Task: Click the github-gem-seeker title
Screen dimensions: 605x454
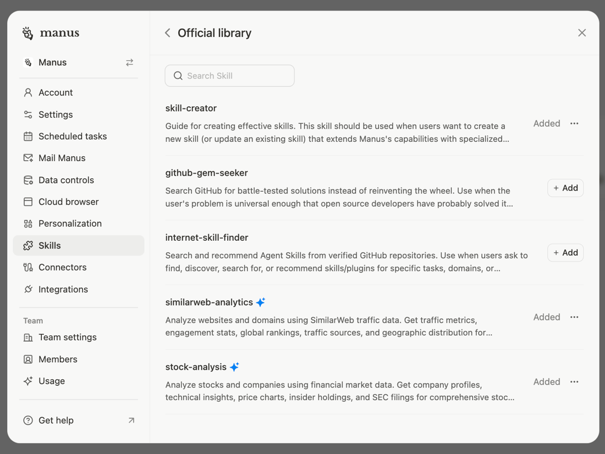Action: (206, 173)
